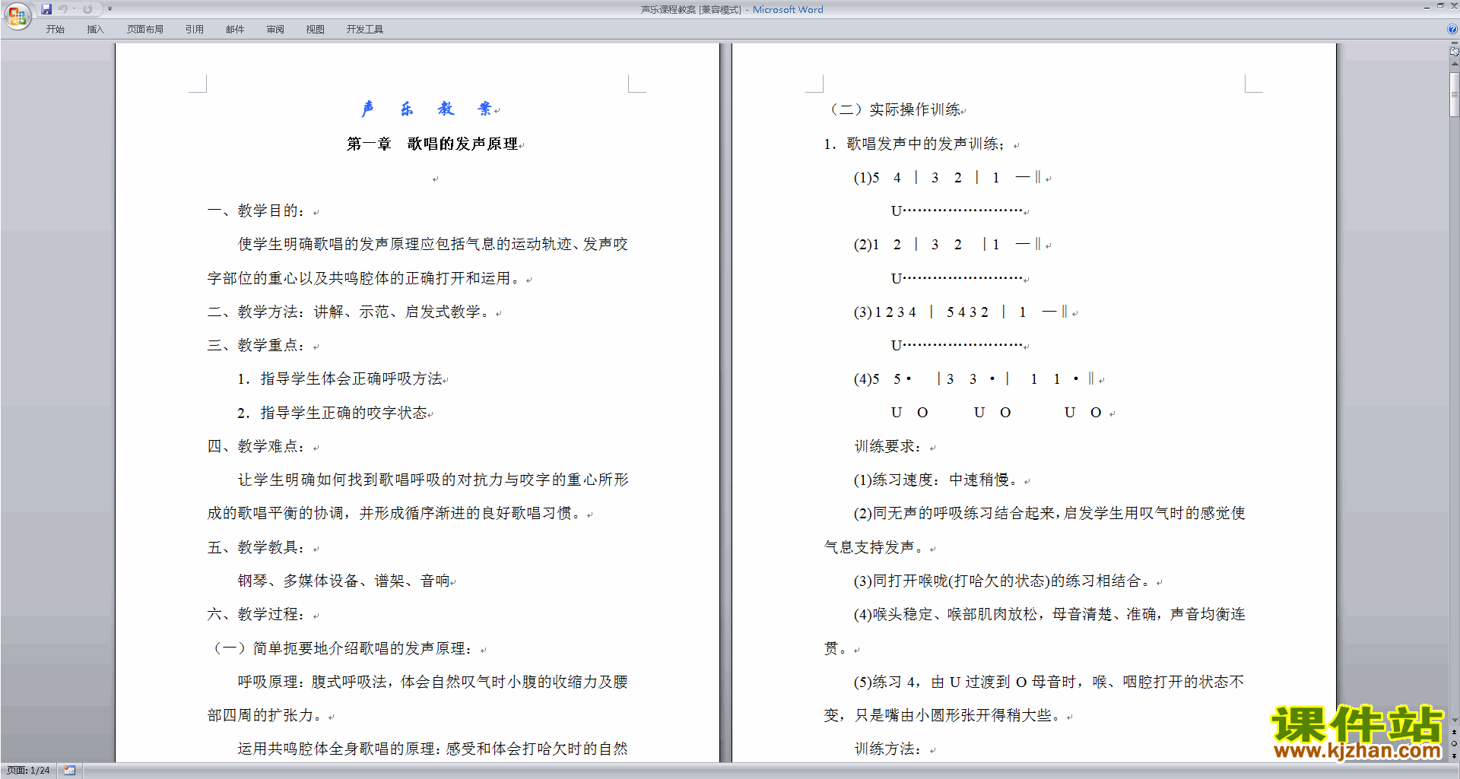The height and width of the screenshot is (779, 1460).
Task: Click the title 声乐教案
Action: point(427,109)
